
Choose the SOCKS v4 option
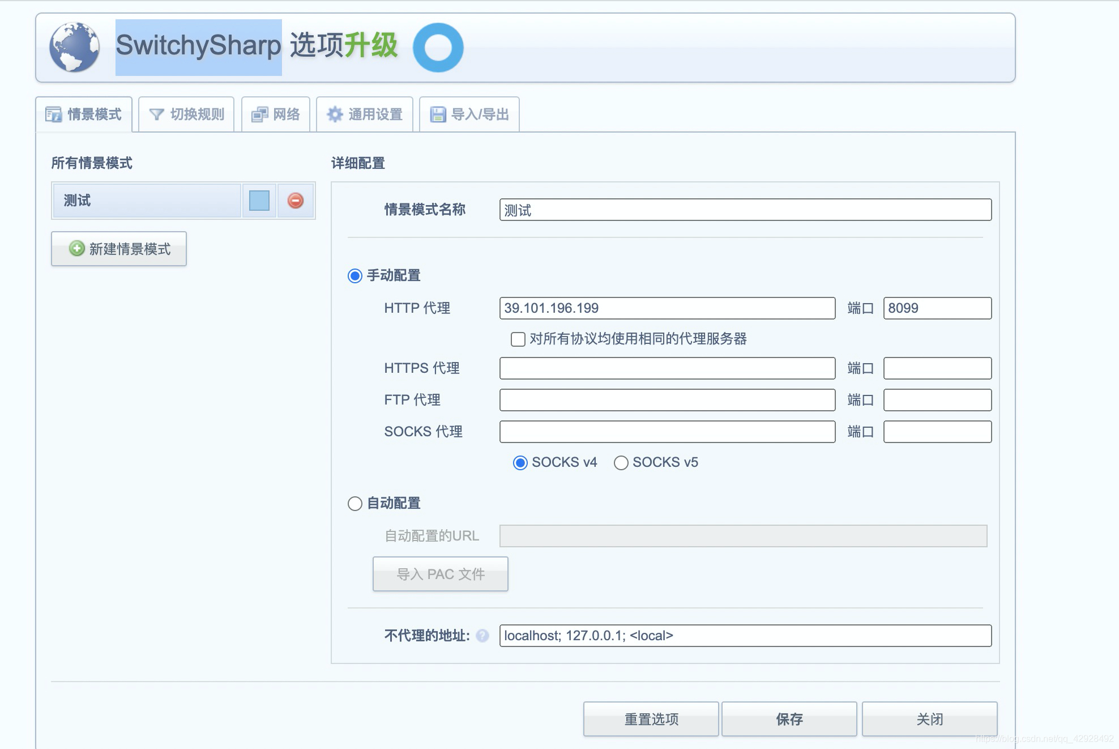tap(520, 463)
